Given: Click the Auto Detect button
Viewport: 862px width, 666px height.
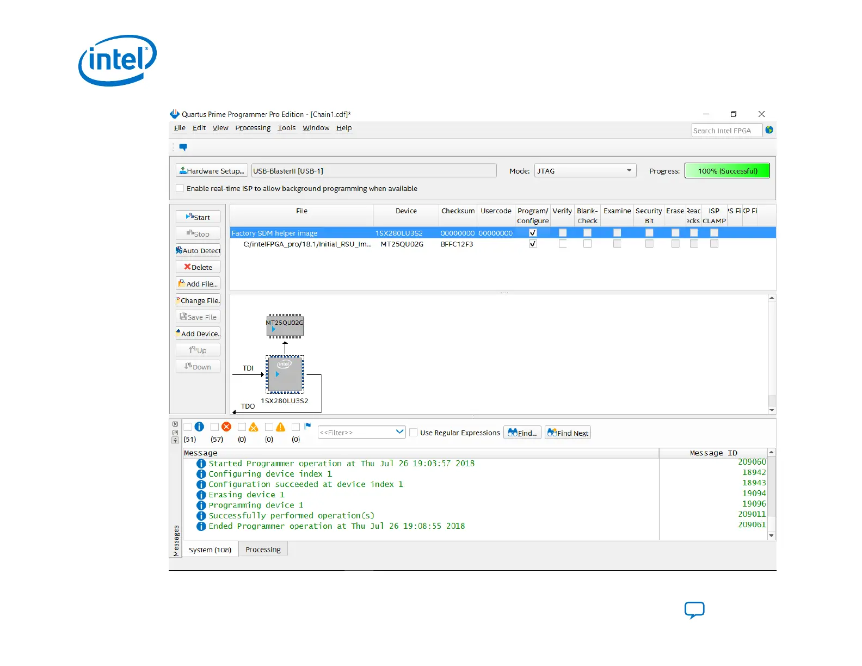Looking at the screenshot, I should (x=198, y=250).
